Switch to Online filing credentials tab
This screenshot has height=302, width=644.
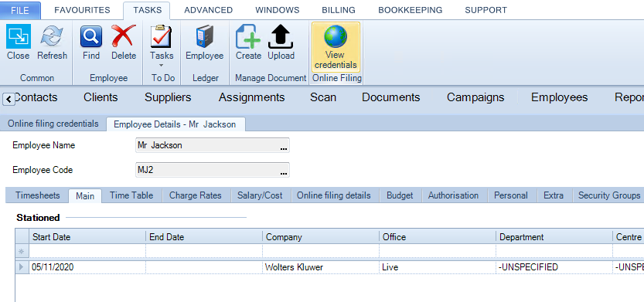(x=53, y=124)
